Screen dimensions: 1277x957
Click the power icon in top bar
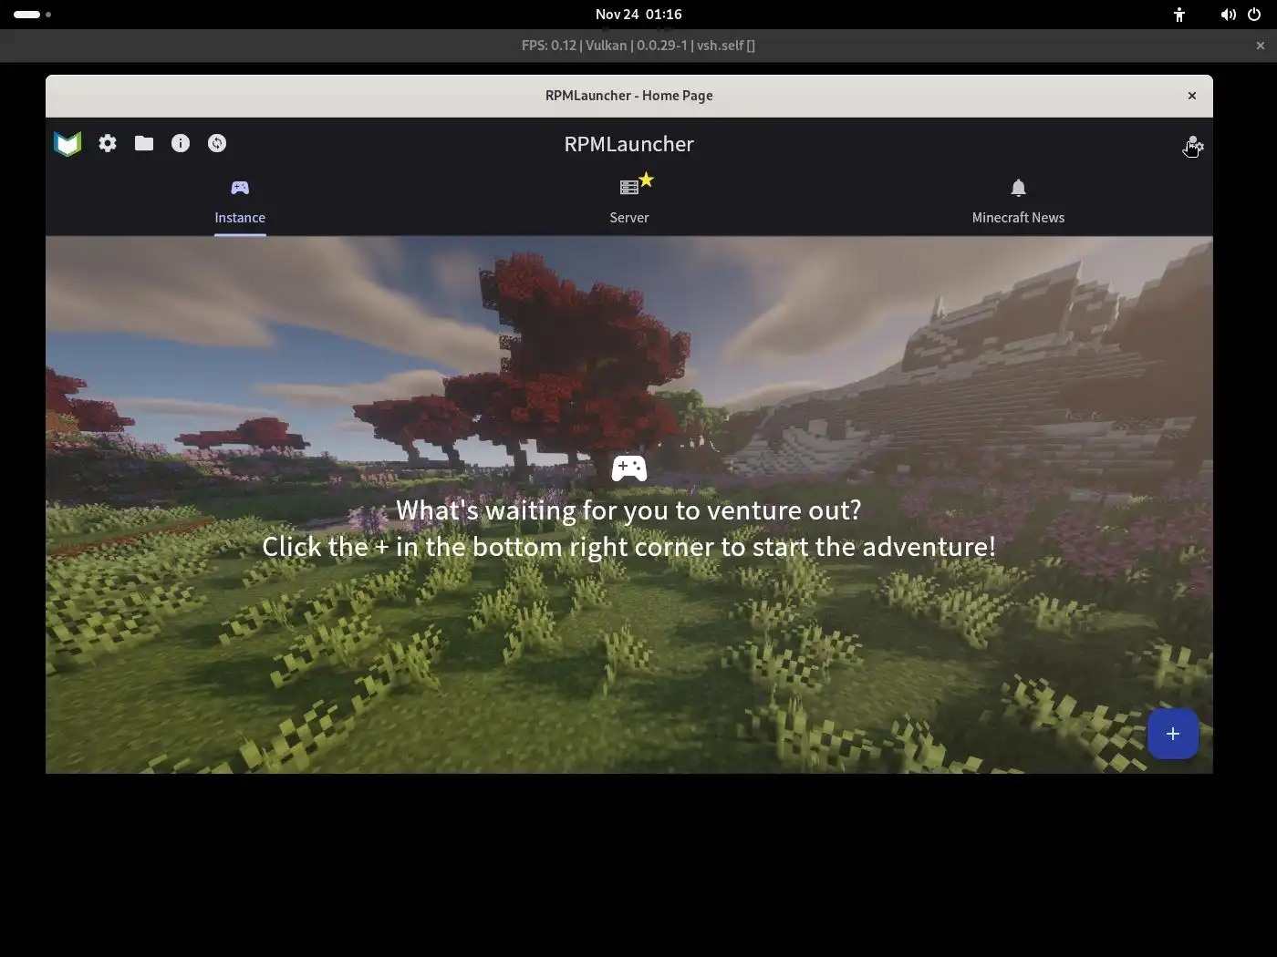(x=1254, y=15)
